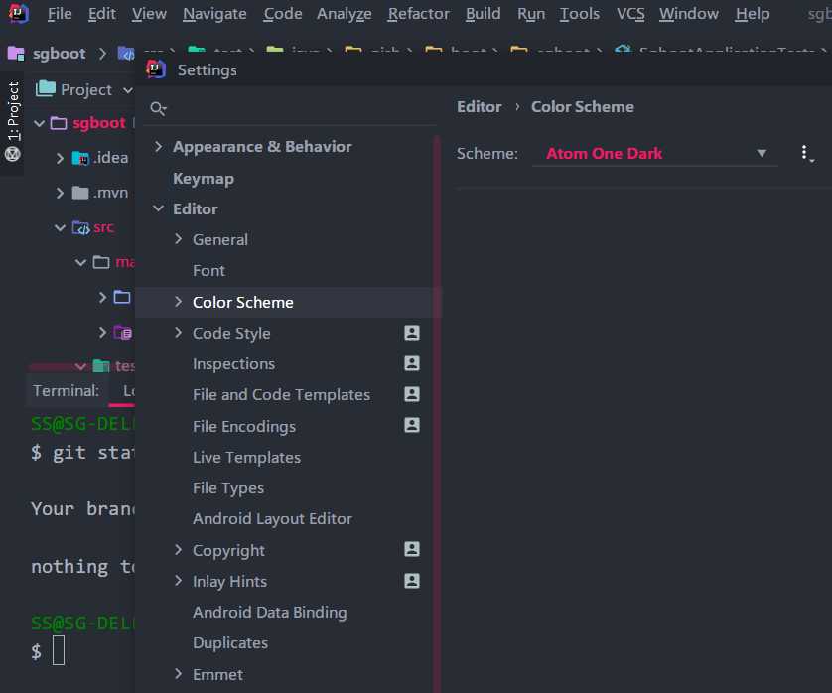
Task: Expand the Color Scheme node
Action: pos(179,302)
